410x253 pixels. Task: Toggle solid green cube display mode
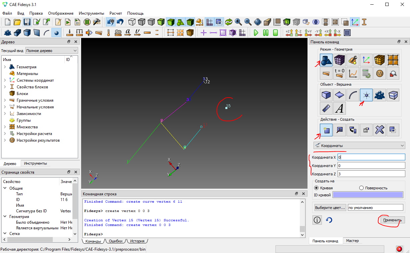[171, 22]
